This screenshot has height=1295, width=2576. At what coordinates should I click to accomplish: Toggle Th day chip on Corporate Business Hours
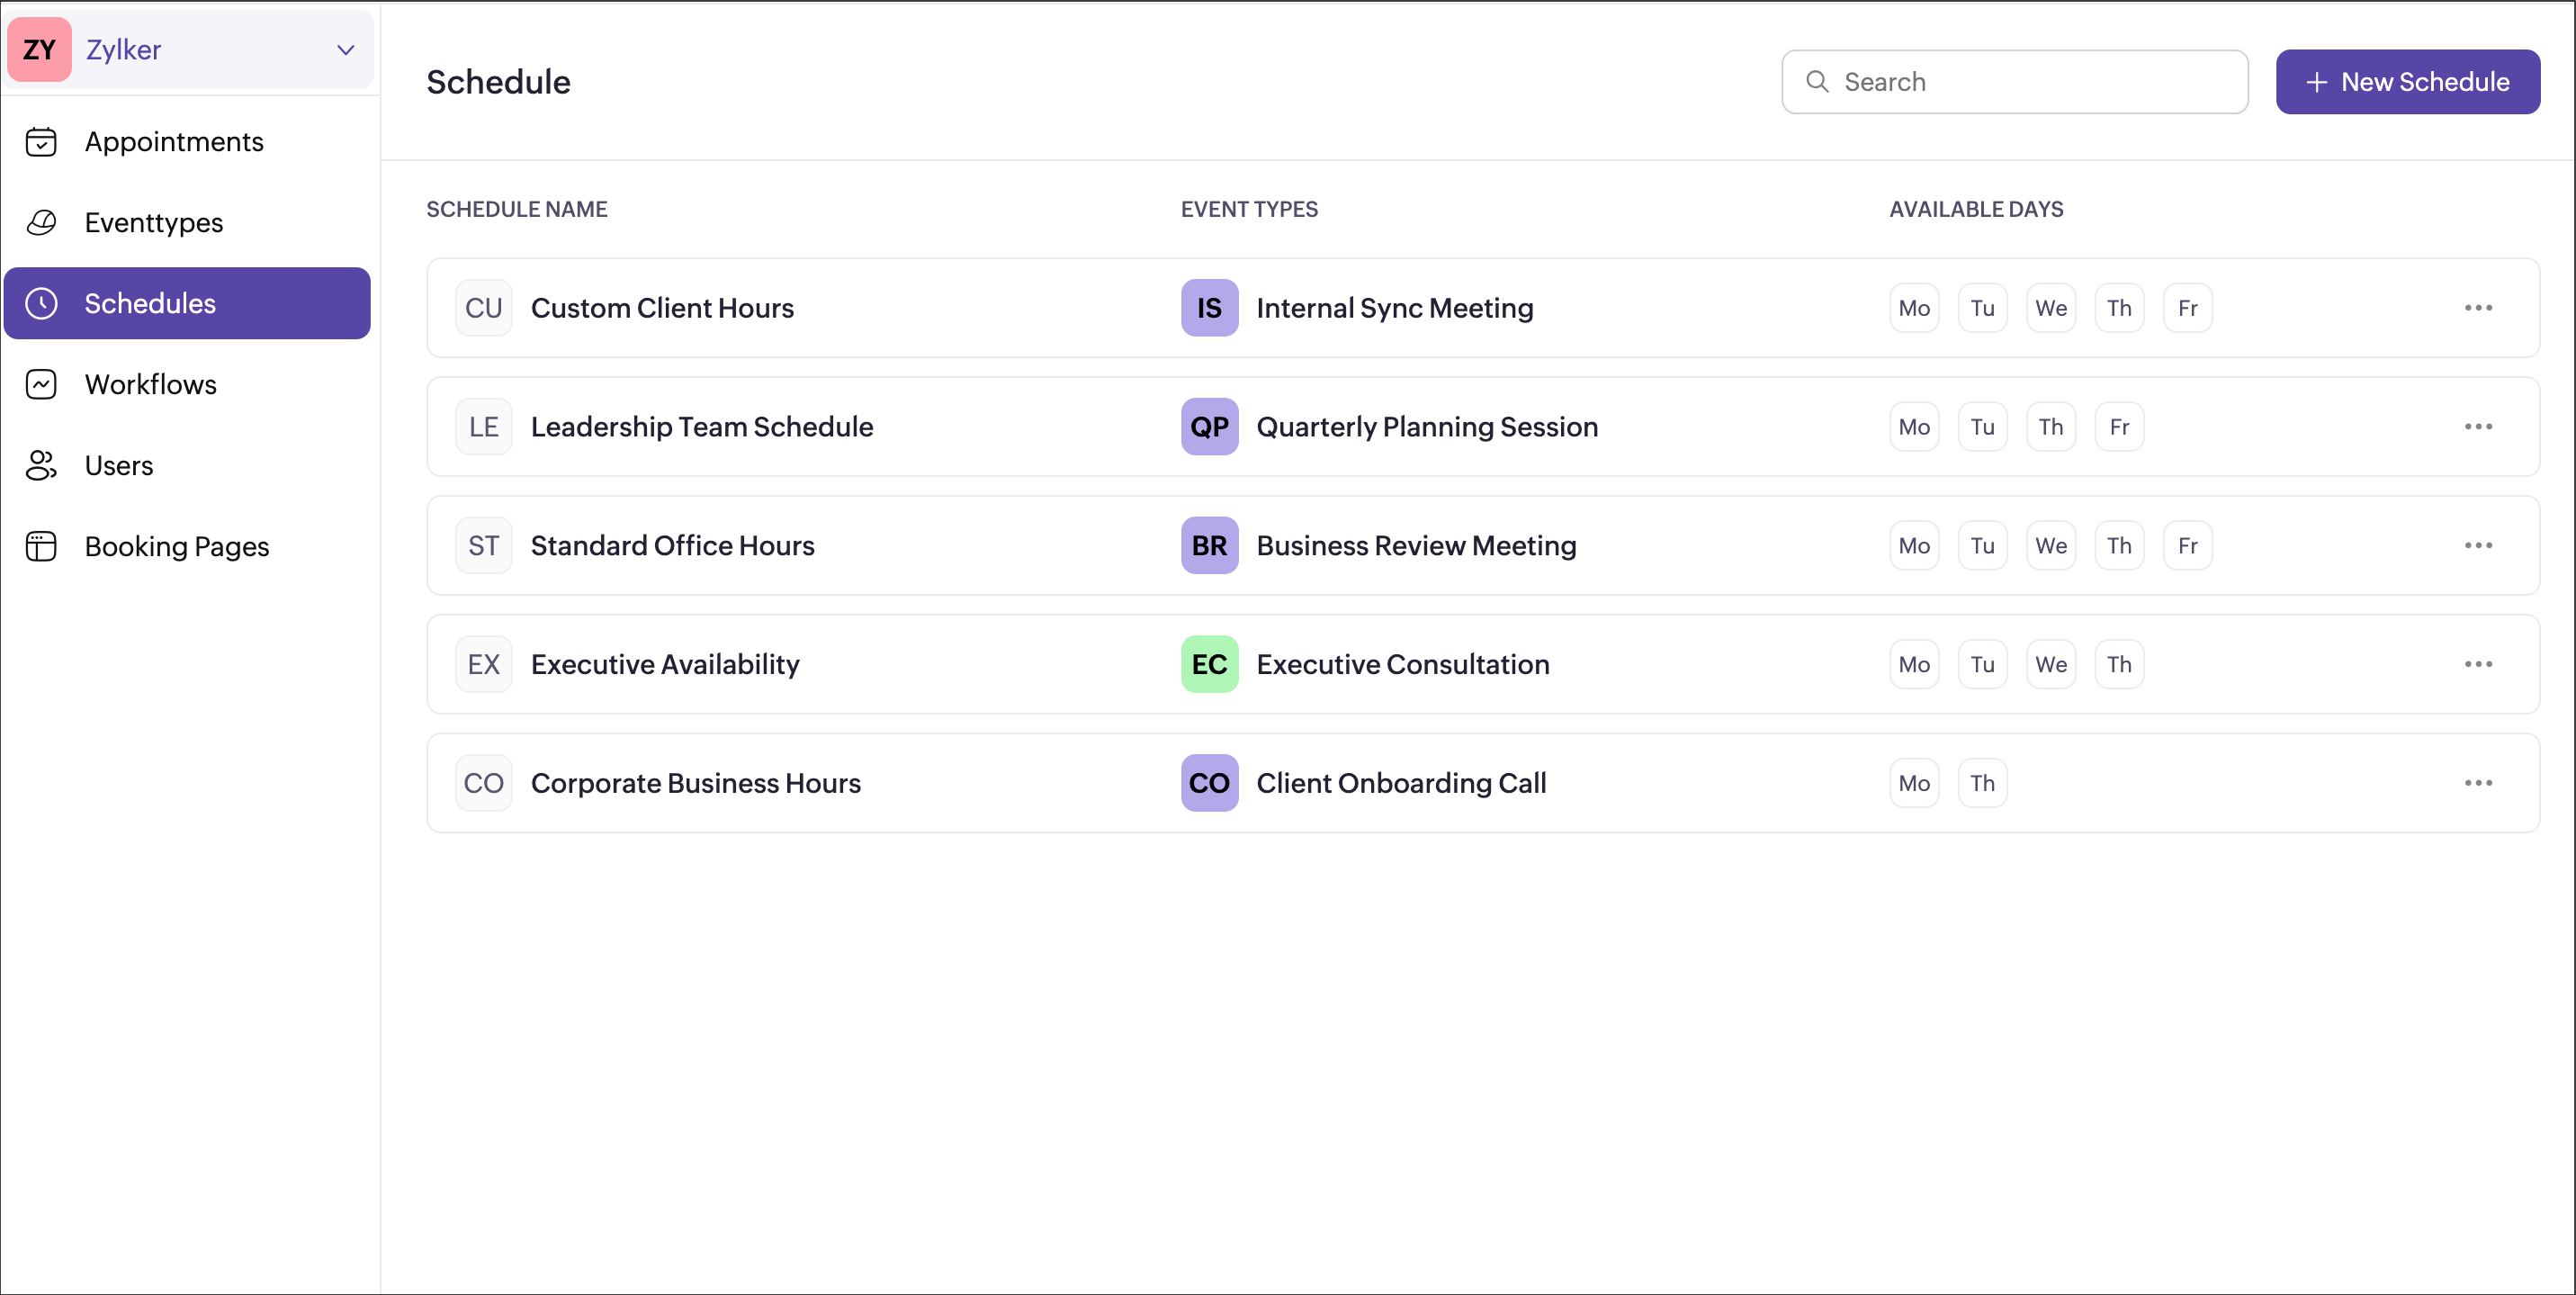pos(1982,784)
